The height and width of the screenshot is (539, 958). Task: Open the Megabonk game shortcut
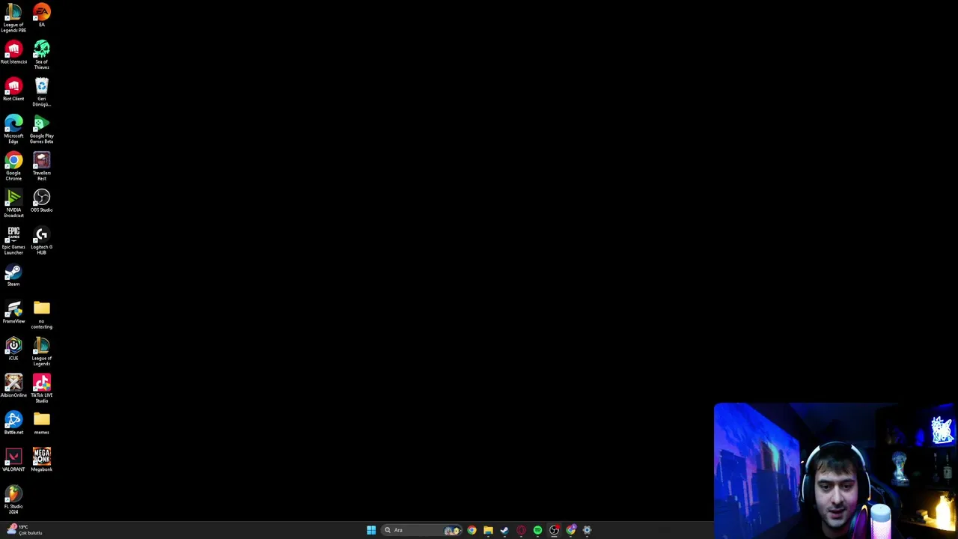[42, 460]
